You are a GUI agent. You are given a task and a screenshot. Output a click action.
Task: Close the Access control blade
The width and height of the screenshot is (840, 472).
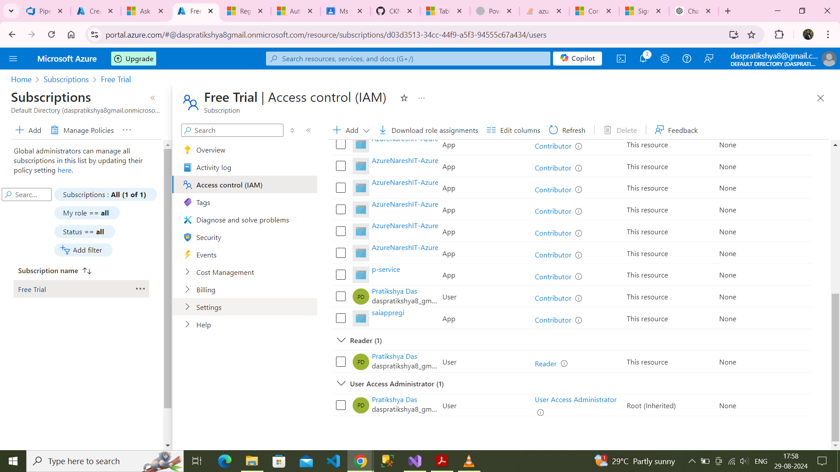point(820,98)
